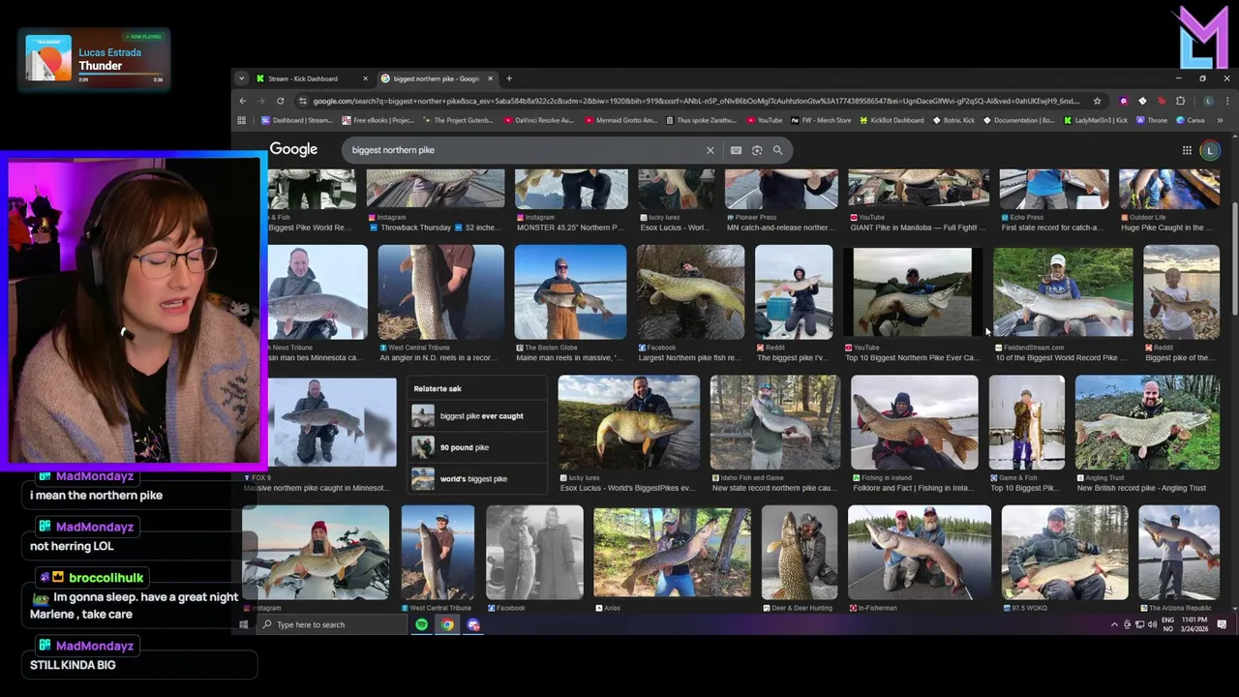Open the Fishing in Ireland folklore image
Image resolution: width=1239 pixels, height=697 pixels.
point(915,423)
